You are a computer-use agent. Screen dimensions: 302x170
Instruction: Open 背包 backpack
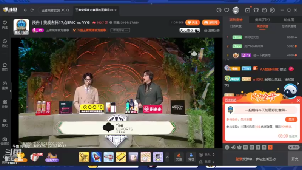click(x=191, y=157)
